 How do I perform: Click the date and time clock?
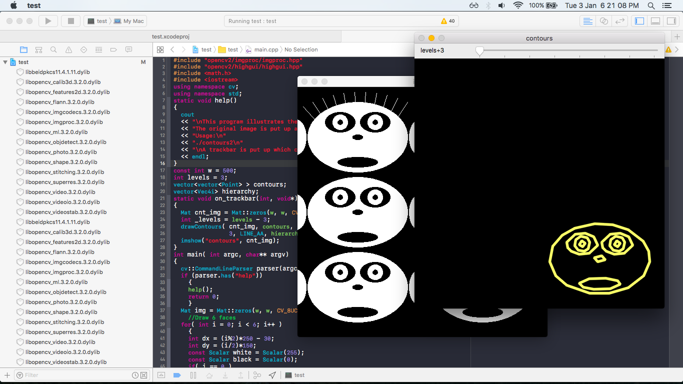[x=602, y=5]
